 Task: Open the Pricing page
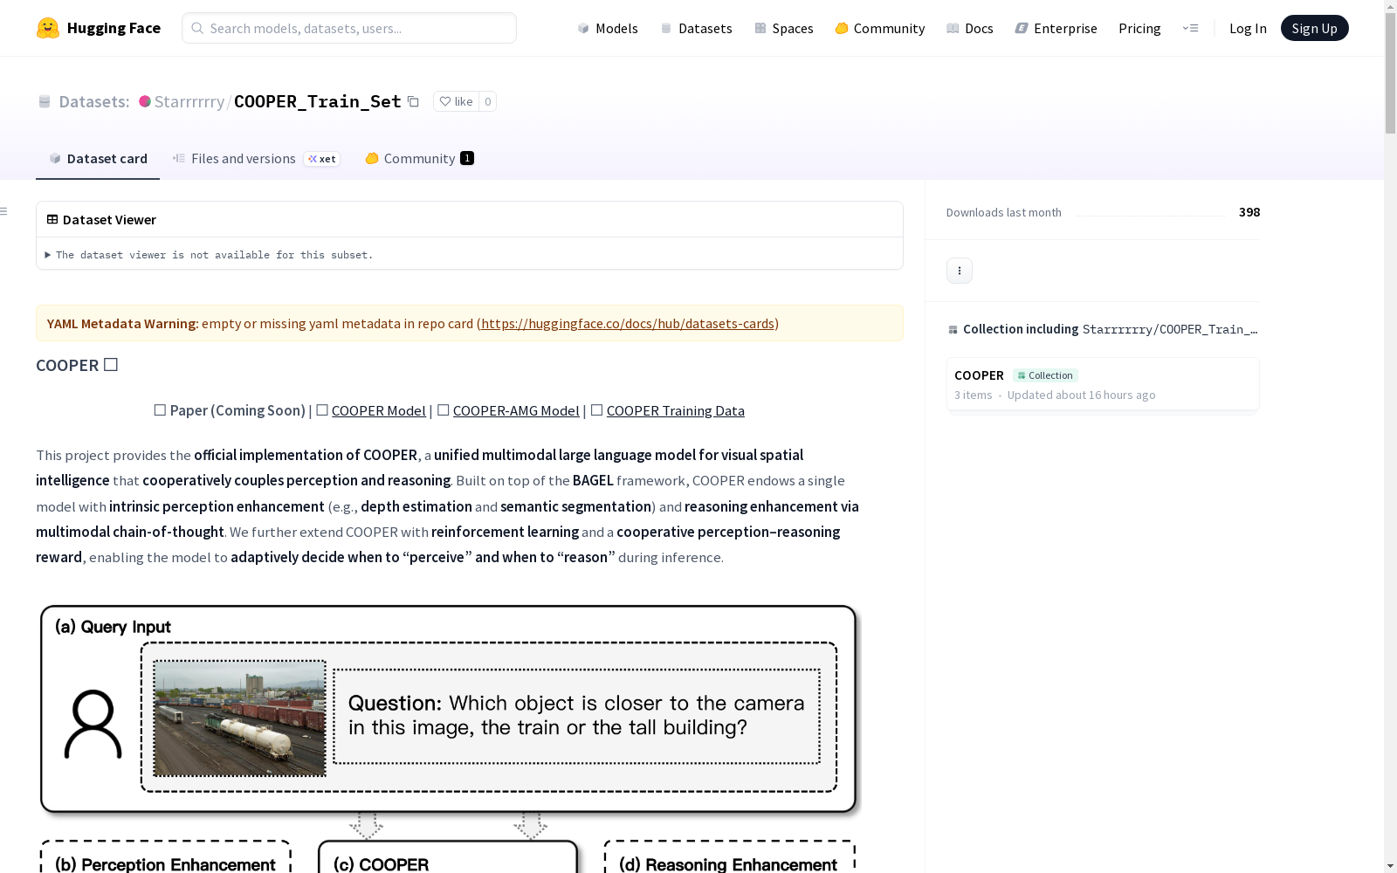(x=1139, y=28)
